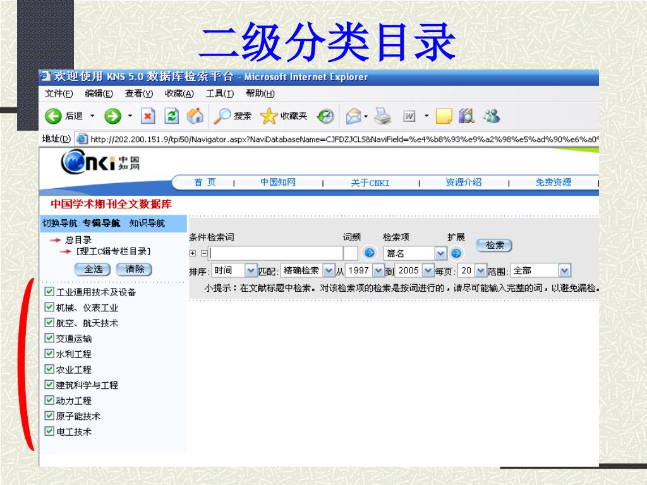Add search row with plus icon
The width and height of the screenshot is (647, 485).
[x=192, y=253]
